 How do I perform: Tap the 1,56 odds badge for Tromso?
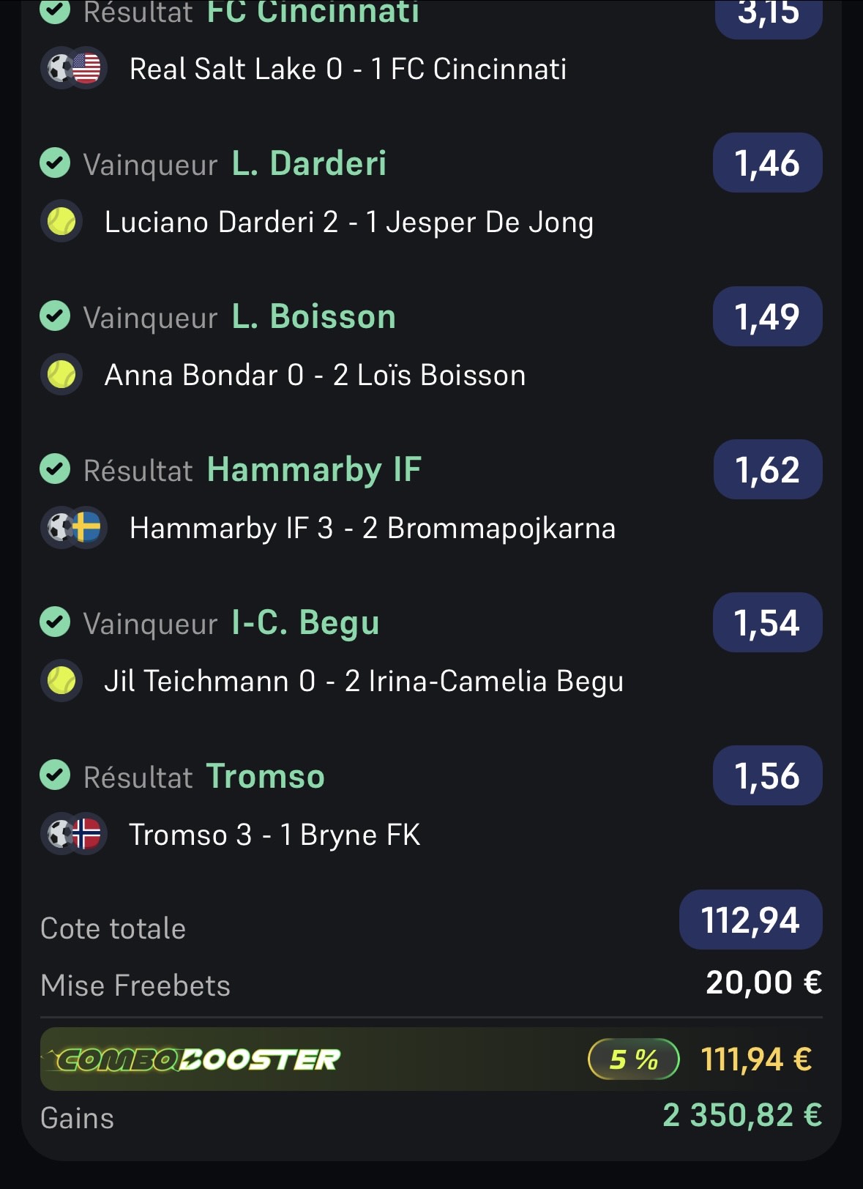[x=768, y=775]
